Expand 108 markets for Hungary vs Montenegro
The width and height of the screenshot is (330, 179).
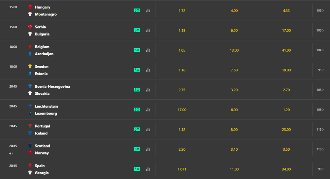(320, 11)
